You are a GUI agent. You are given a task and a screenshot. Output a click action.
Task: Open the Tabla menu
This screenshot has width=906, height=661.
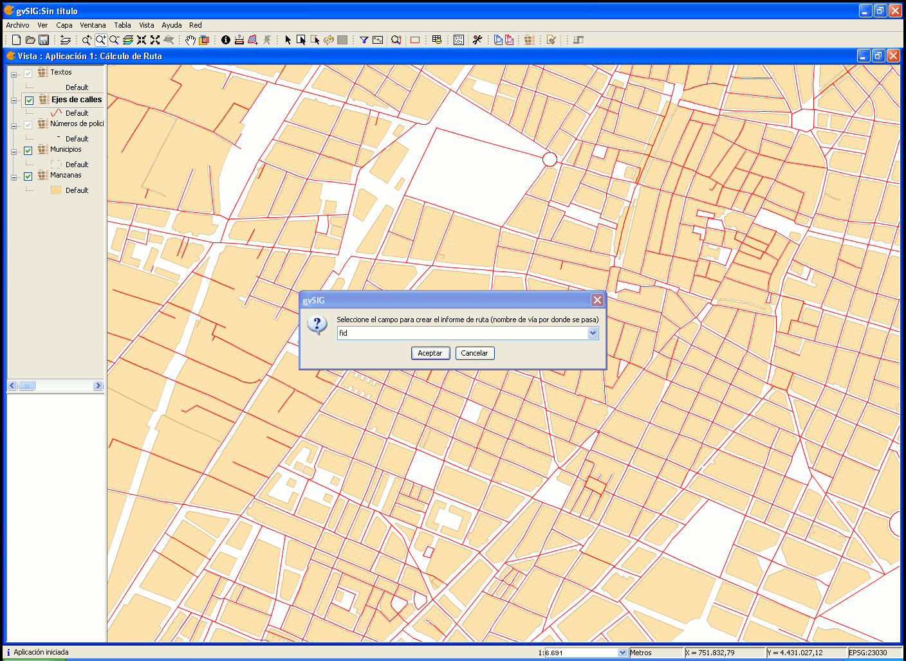pyautogui.click(x=122, y=25)
